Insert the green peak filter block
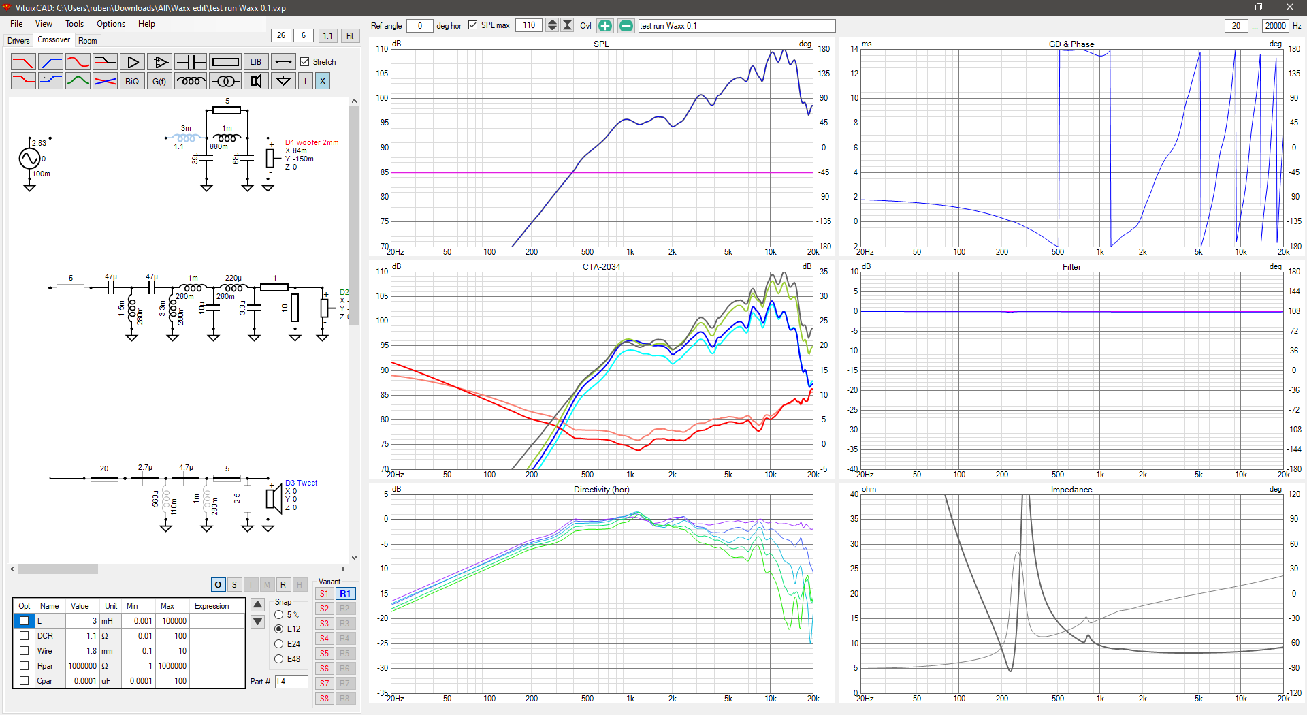Image resolution: width=1307 pixels, height=715 pixels. click(x=78, y=81)
